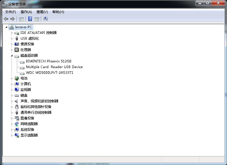The image size is (227, 165).
Task: Click the USB 虚拟化 plug icon
Action: [x=17, y=38]
